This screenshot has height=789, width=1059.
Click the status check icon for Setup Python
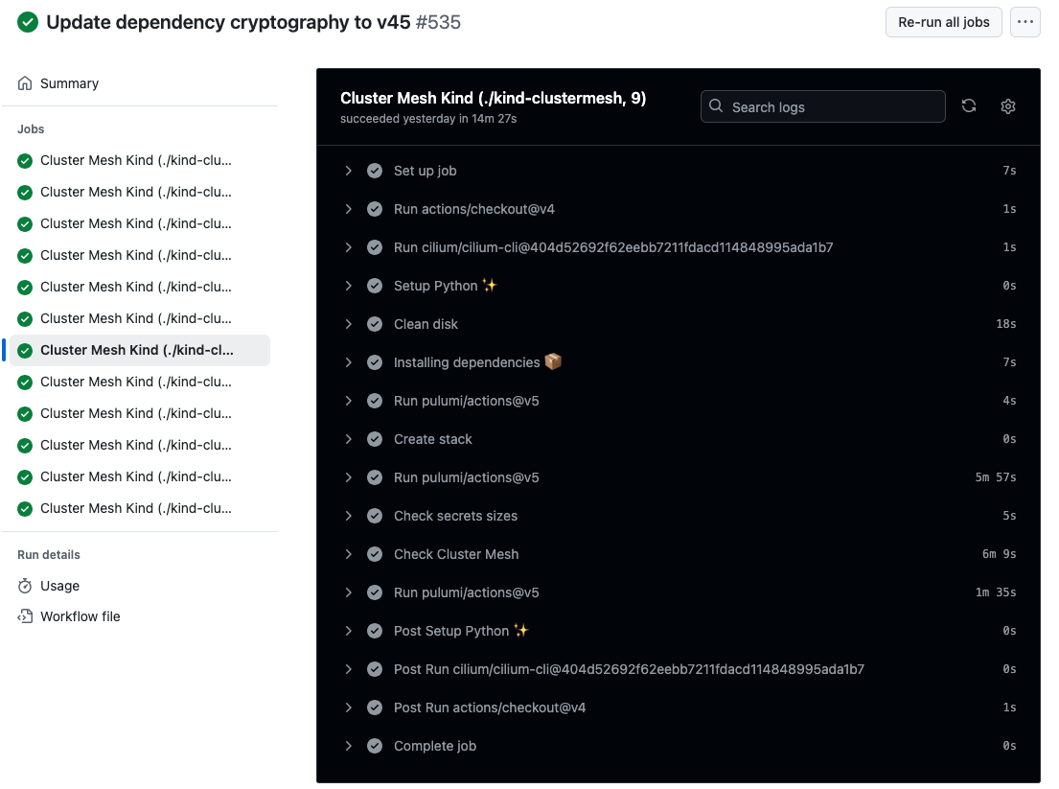pyautogui.click(x=375, y=286)
